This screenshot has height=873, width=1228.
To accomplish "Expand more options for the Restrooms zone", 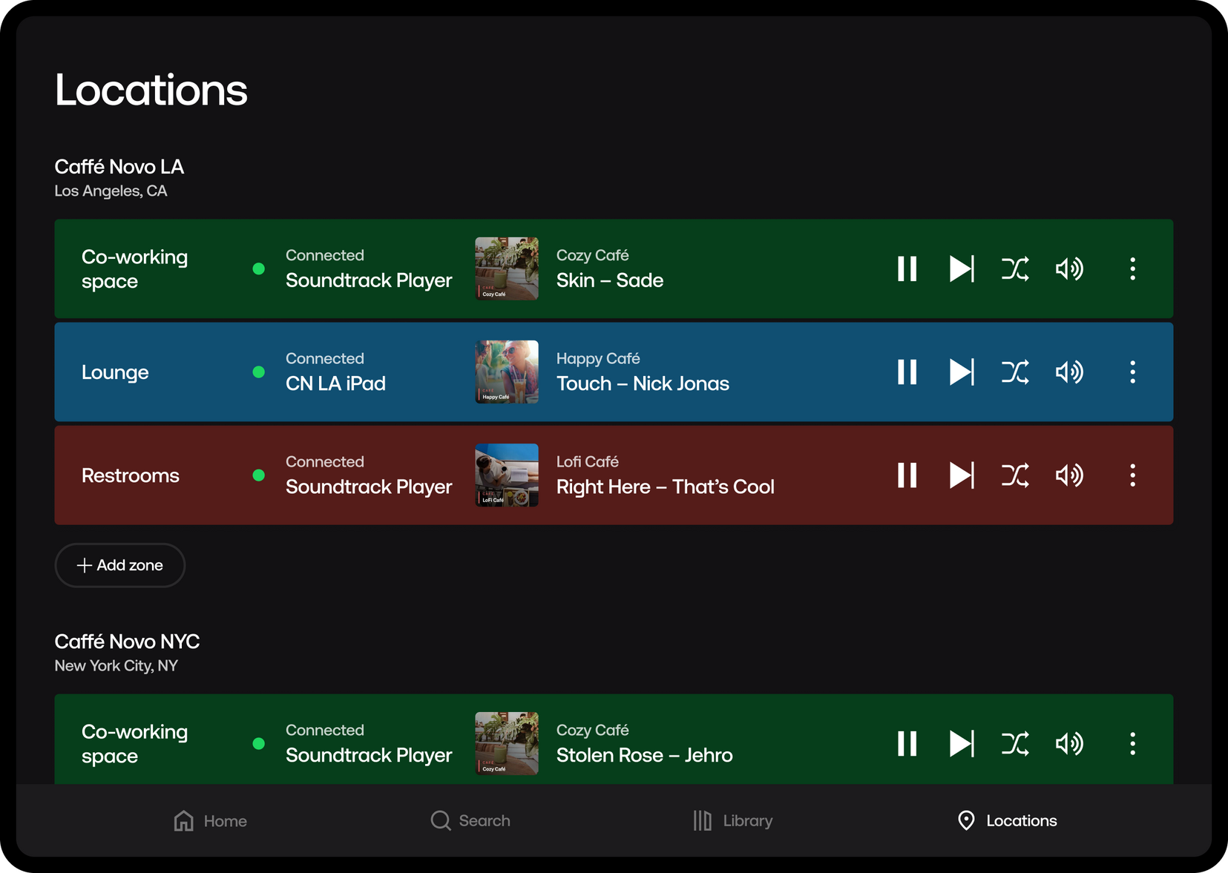I will (x=1133, y=475).
